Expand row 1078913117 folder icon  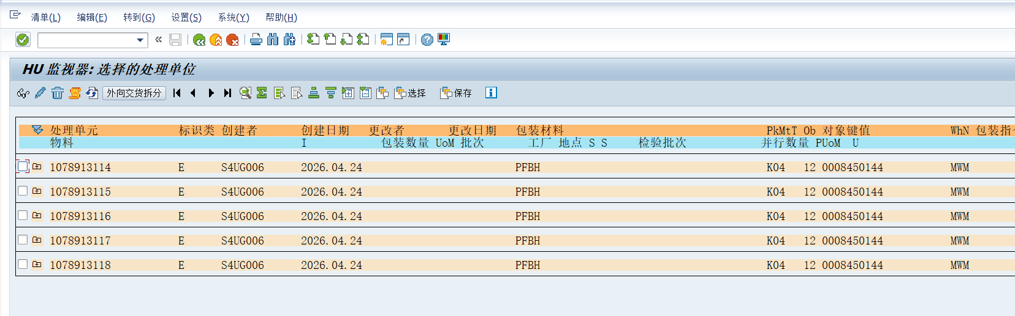click(x=37, y=240)
